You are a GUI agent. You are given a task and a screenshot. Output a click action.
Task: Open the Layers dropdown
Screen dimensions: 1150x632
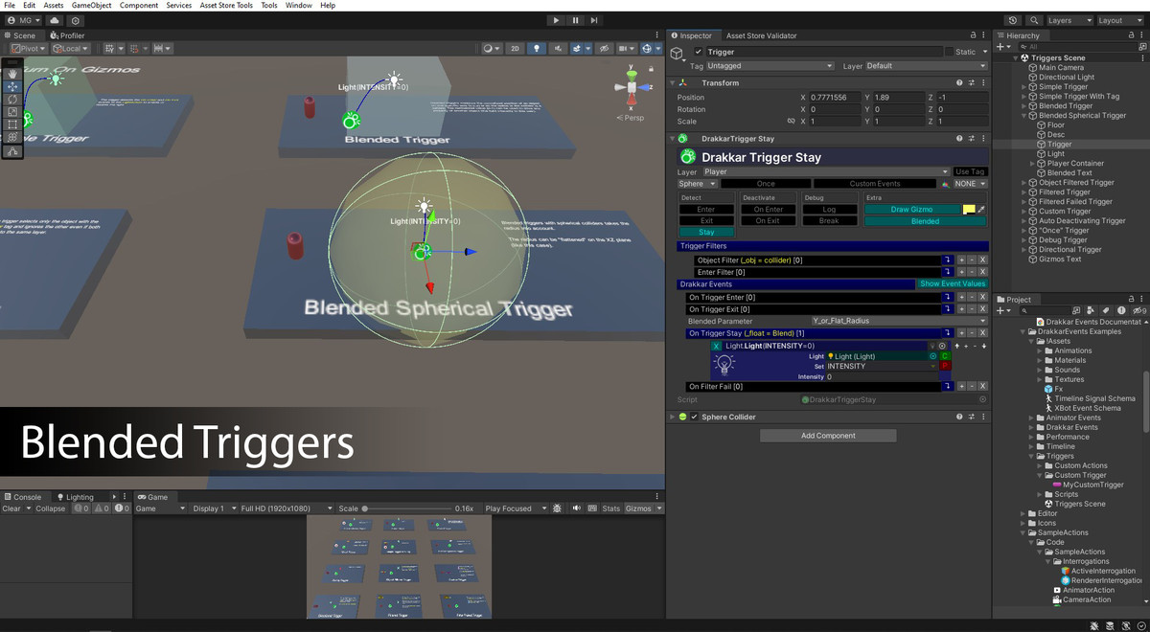1069,20
